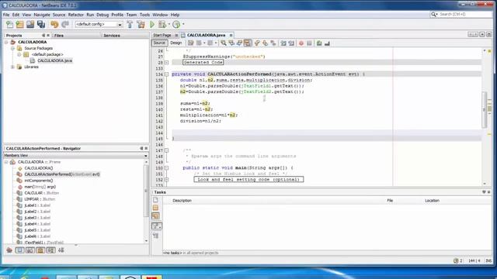Click the Navigator panel vertical scrollbar
This screenshot has height=279, width=497.
pos(146,191)
